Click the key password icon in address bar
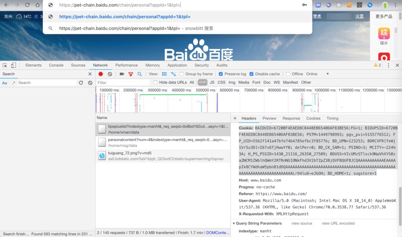 [304, 5]
